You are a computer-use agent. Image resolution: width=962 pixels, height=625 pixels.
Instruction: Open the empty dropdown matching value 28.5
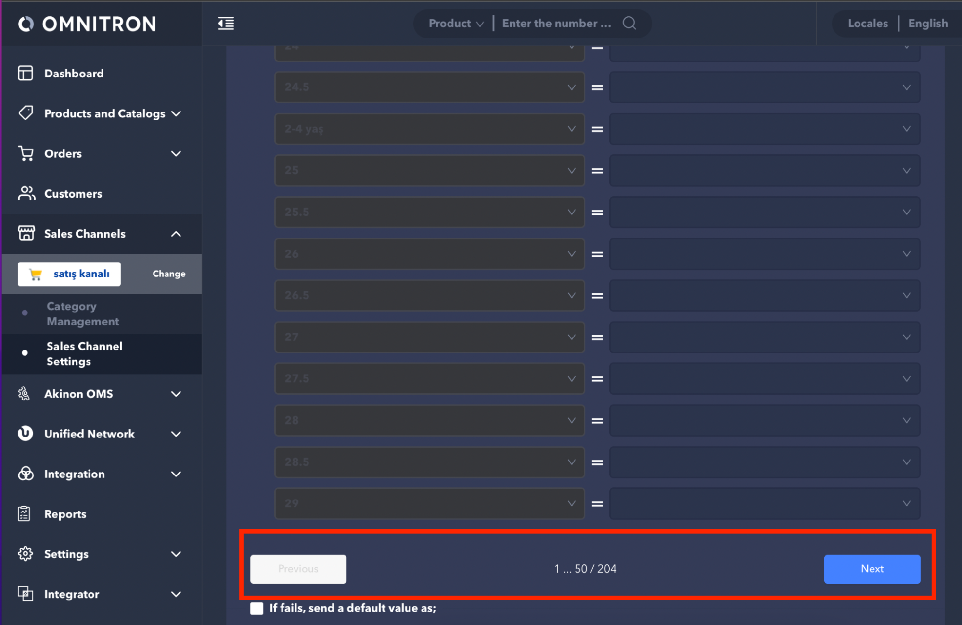click(764, 462)
